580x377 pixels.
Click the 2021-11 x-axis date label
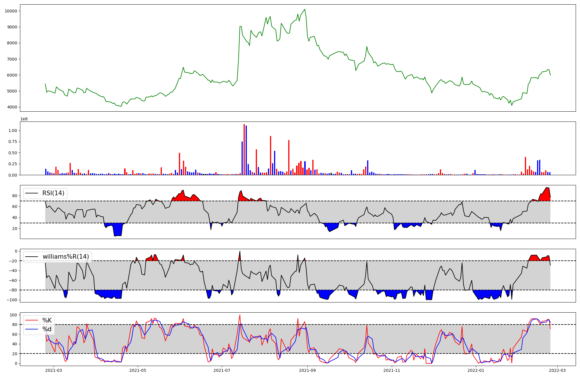tap(392, 370)
